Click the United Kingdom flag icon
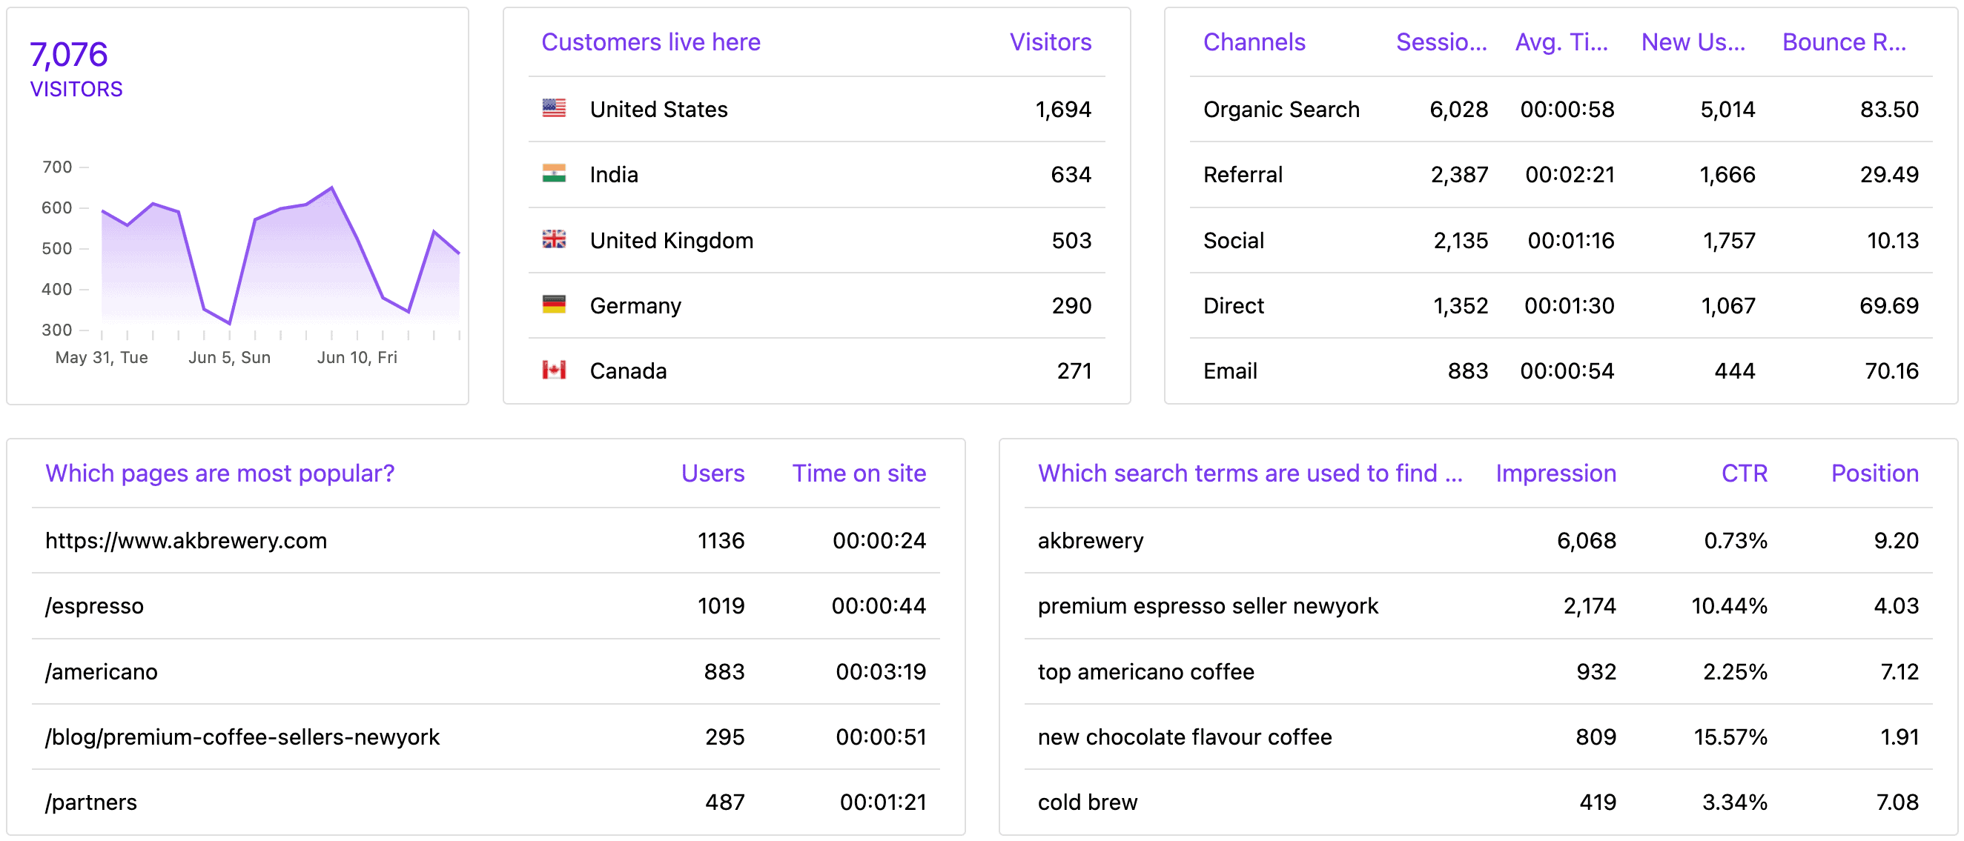 coord(554,238)
